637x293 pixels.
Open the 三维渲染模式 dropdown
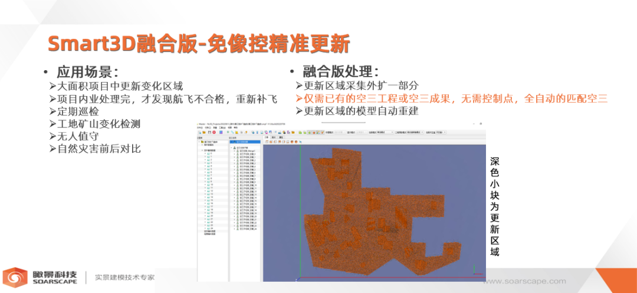tap(415, 132)
